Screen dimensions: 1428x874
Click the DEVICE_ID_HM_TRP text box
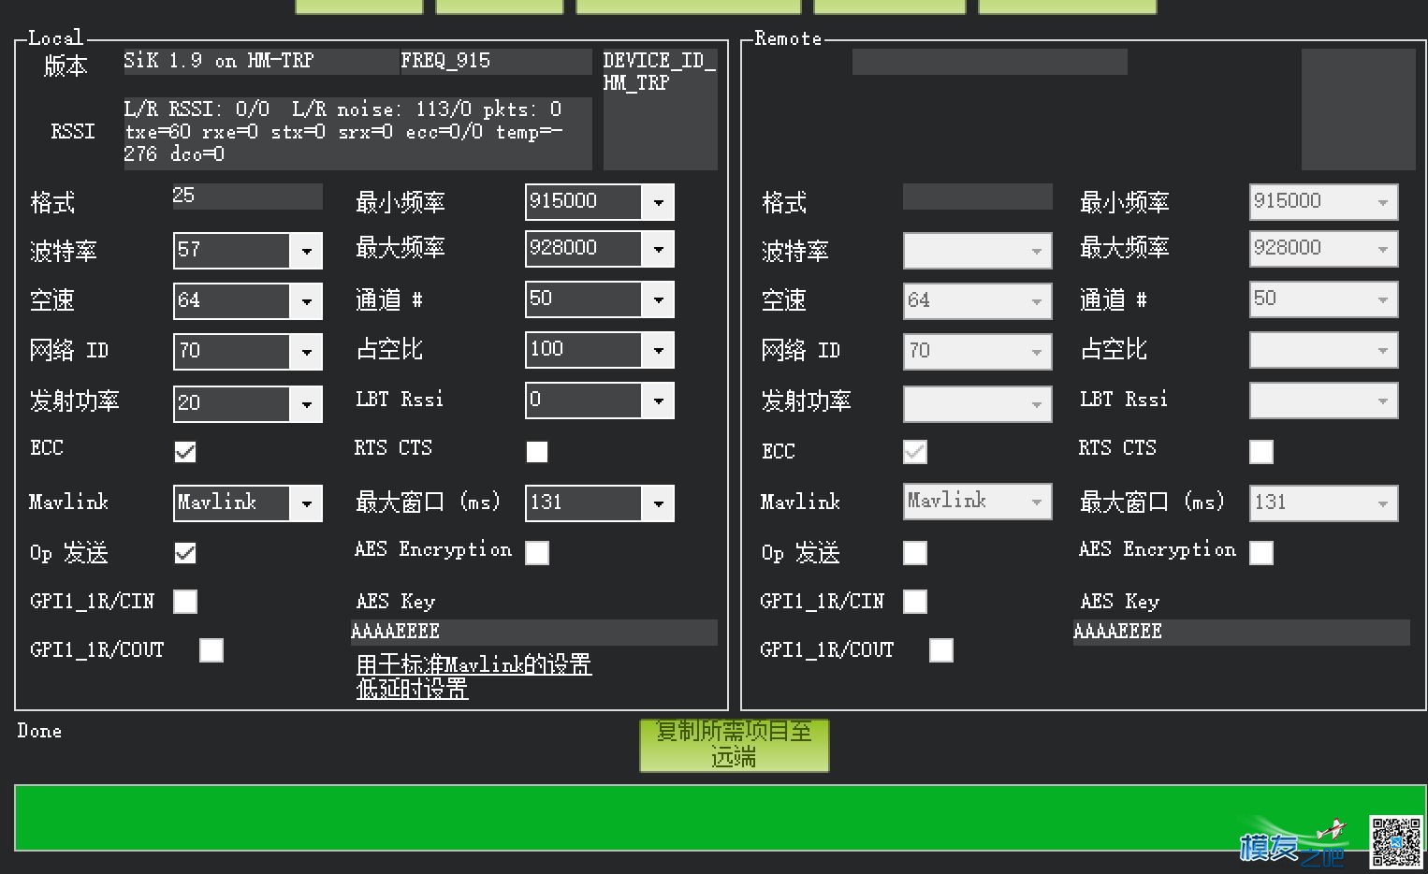point(661,109)
